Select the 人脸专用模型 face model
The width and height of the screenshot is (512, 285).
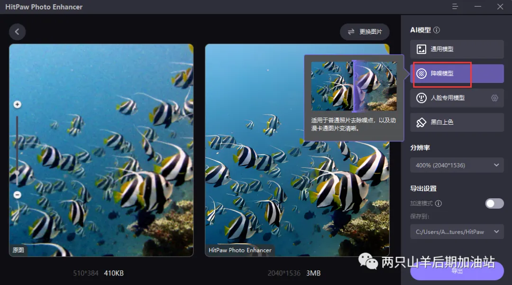tap(457, 98)
